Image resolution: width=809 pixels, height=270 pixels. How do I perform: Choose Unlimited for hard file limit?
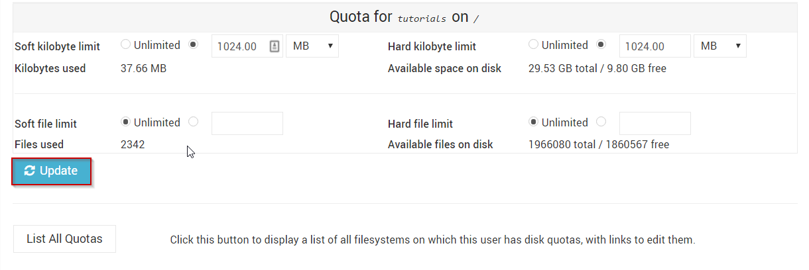click(x=533, y=122)
